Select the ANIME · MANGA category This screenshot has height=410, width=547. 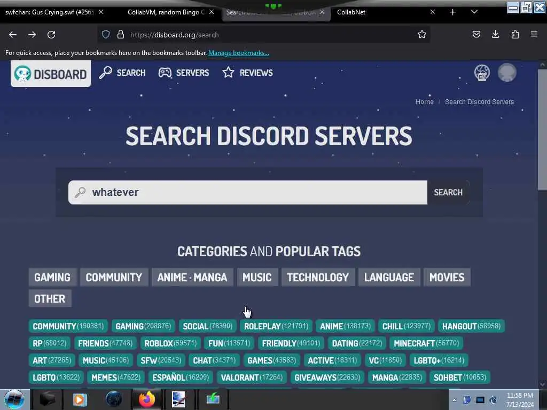click(192, 278)
